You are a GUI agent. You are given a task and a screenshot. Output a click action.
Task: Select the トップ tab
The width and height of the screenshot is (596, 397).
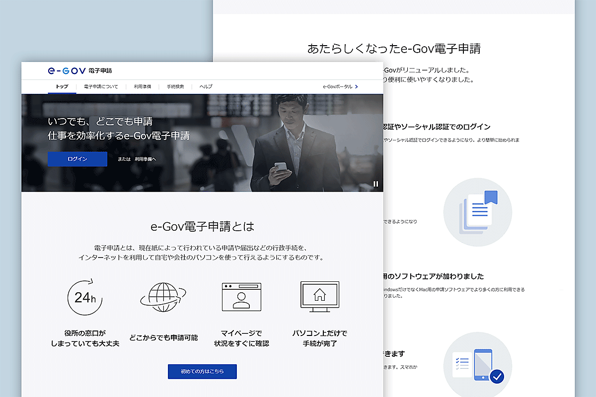click(x=62, y=86)
